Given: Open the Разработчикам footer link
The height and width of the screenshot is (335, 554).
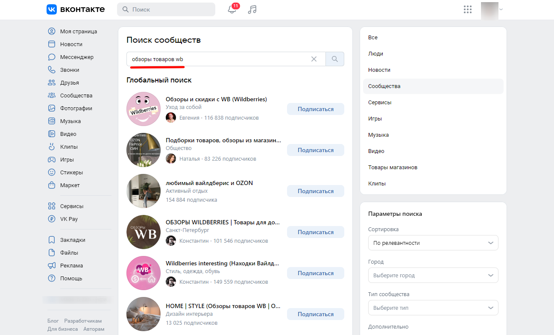Looking at the screenshot, I should pos(83,321).
